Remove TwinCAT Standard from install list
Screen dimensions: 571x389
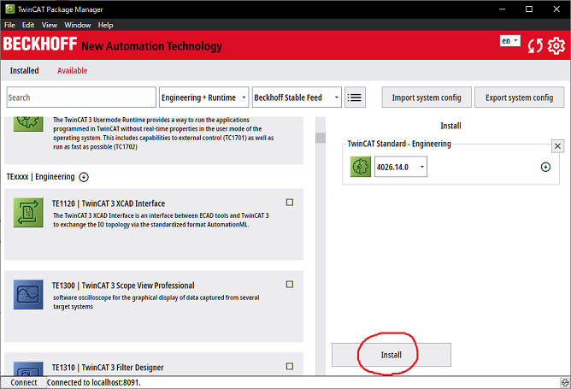coord(557,146)
